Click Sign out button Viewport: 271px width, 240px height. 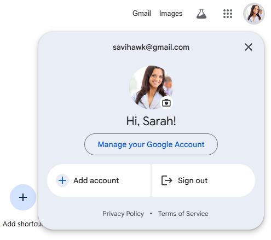203,180
